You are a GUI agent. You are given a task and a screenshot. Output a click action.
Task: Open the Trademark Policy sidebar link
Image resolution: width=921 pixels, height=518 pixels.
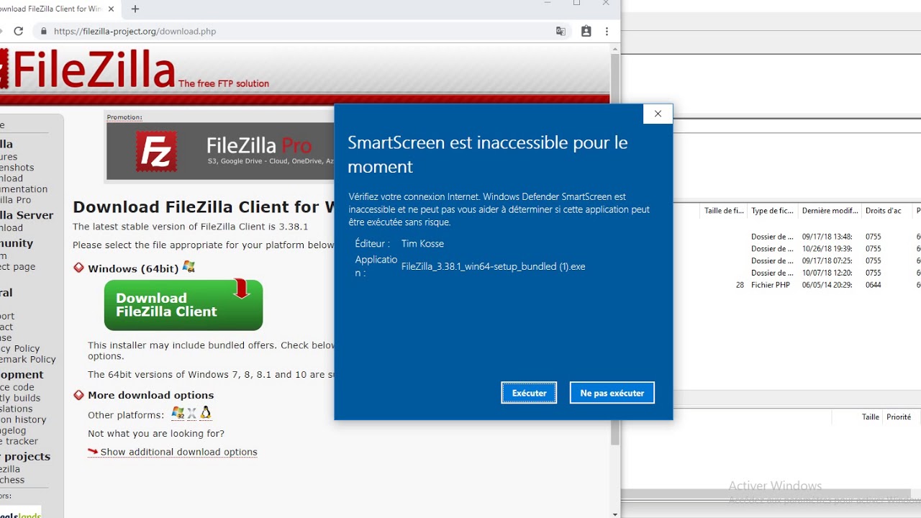tap(27, 359)
